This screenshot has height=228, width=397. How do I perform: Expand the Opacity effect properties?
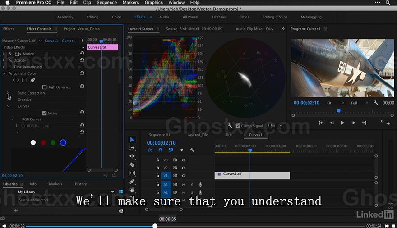tap(4, 60)
